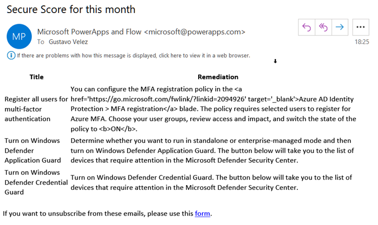Click the Application Guard remediation text
Screen dimensions: 378x225
click(x=212, y=151)
